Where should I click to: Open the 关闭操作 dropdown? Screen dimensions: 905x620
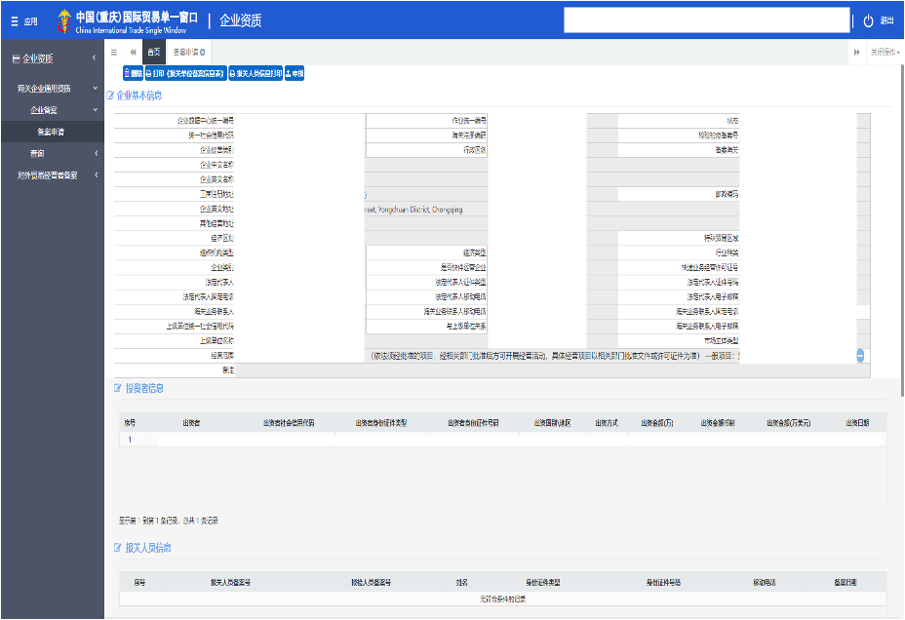point(885,52)
